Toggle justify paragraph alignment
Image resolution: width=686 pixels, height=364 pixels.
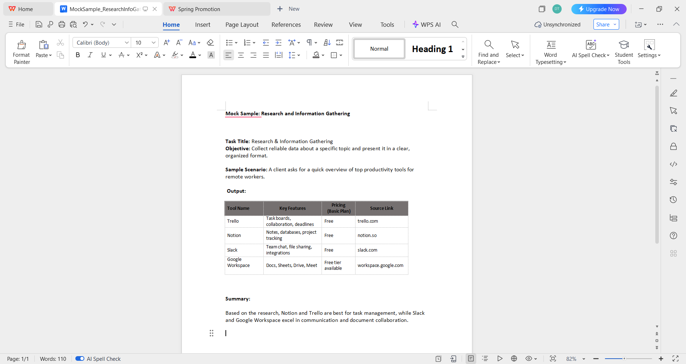click(x=266, y=55)
